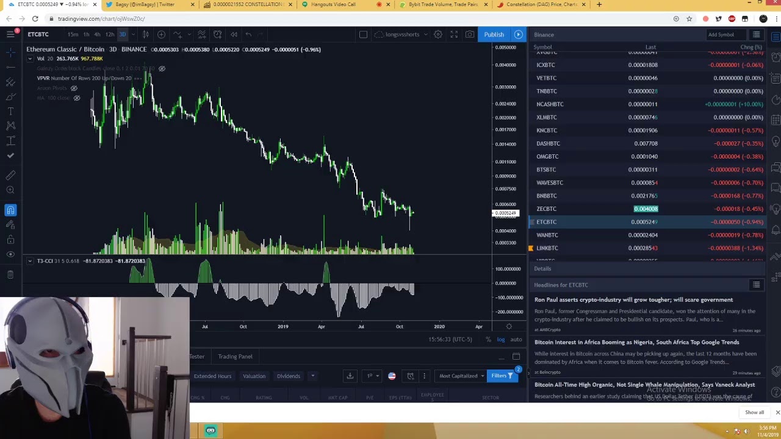
Task: Click the screener Filters button
Action: coord(502,376)
